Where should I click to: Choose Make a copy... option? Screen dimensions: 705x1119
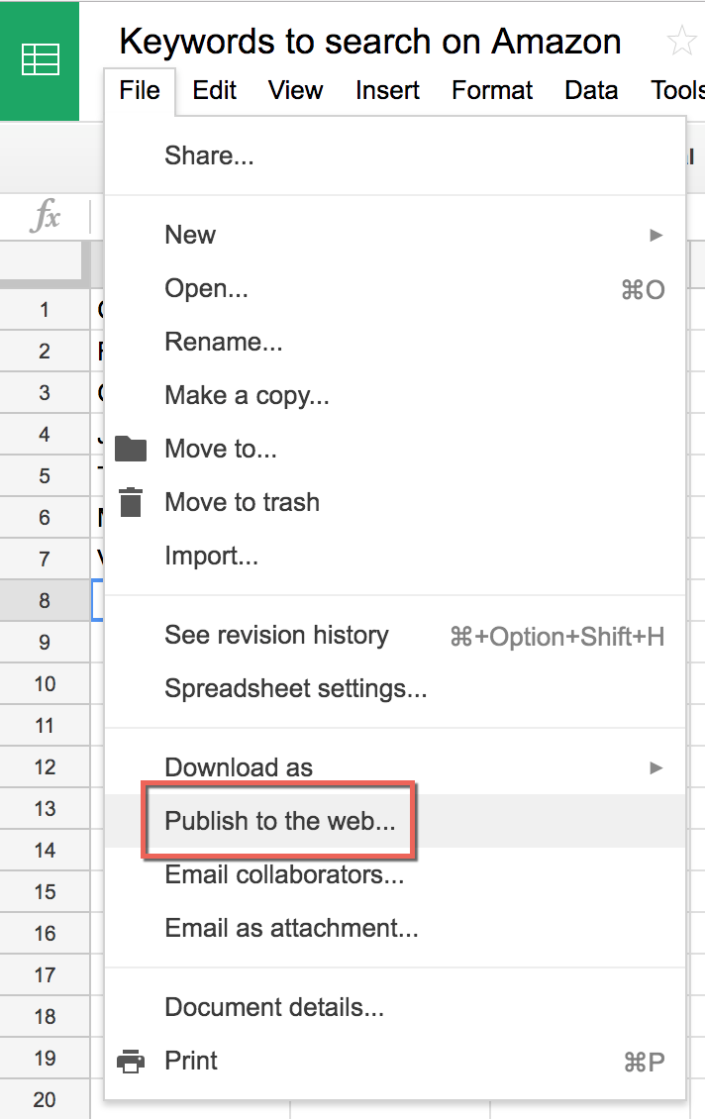[395, 395]
